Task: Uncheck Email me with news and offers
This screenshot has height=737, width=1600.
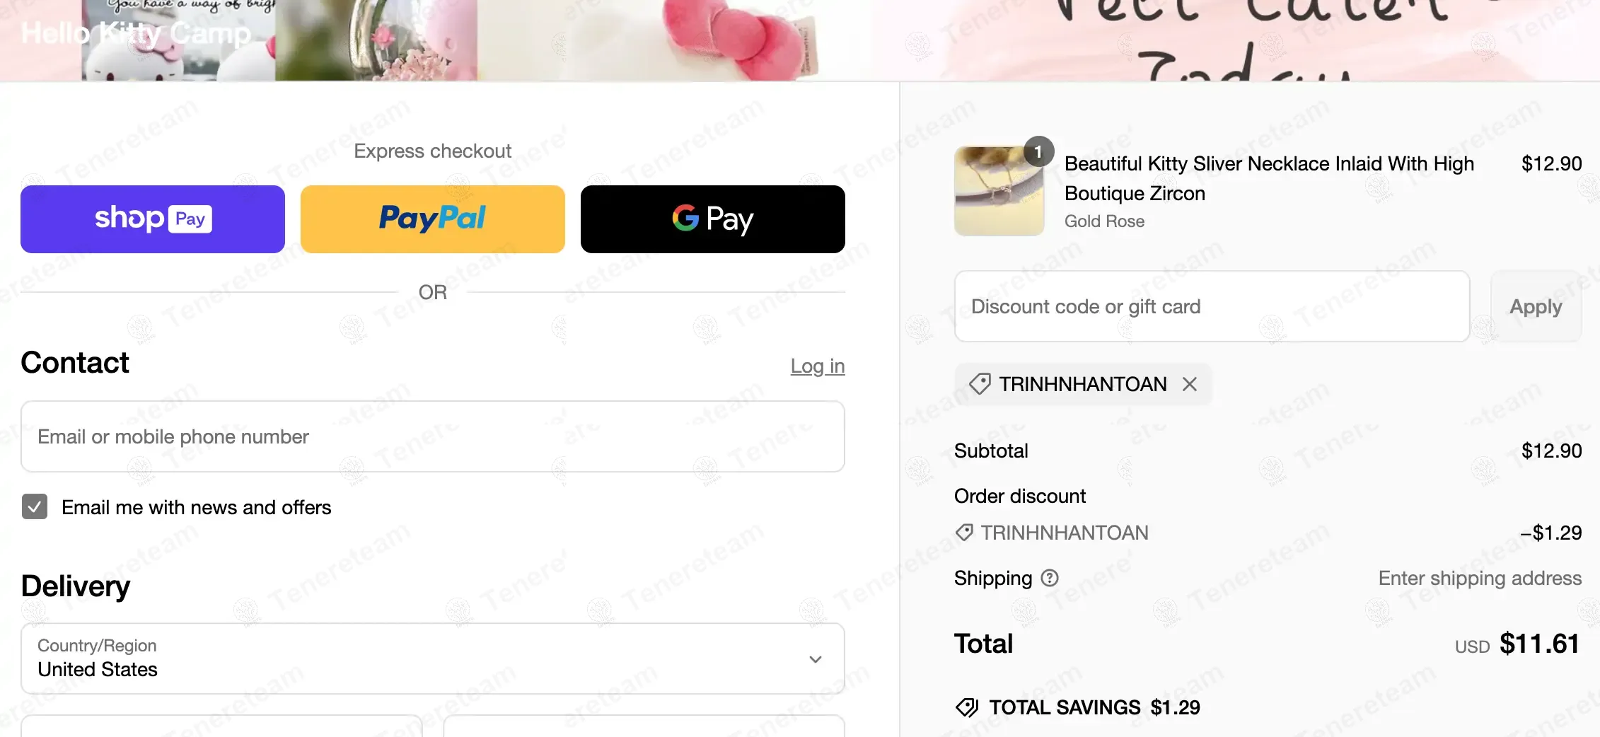Action: click(35, 507)
